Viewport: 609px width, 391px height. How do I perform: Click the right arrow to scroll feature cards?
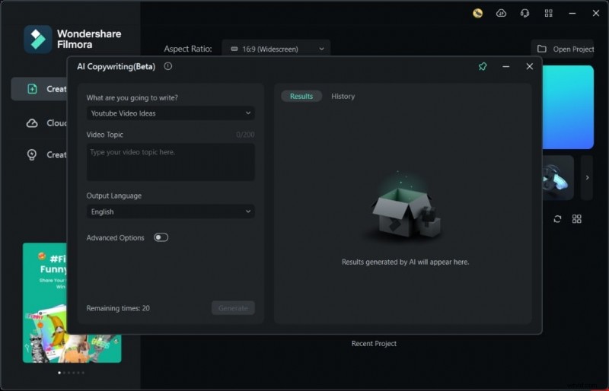[x=587, y=178]
